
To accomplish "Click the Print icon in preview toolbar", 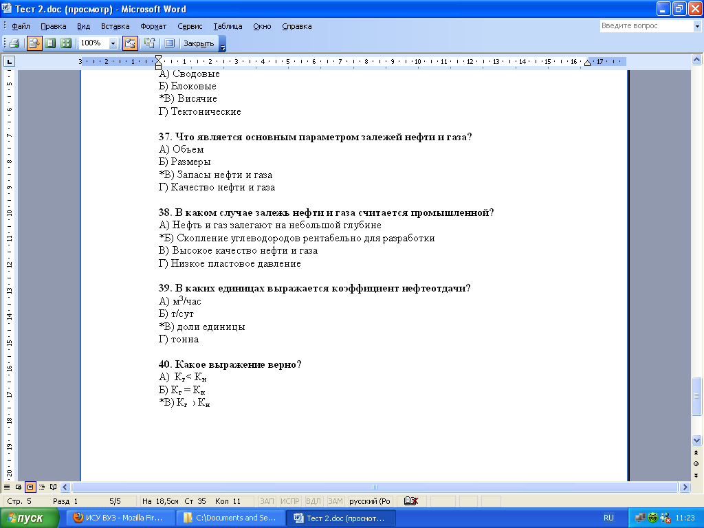I will (x=14, y=43).
